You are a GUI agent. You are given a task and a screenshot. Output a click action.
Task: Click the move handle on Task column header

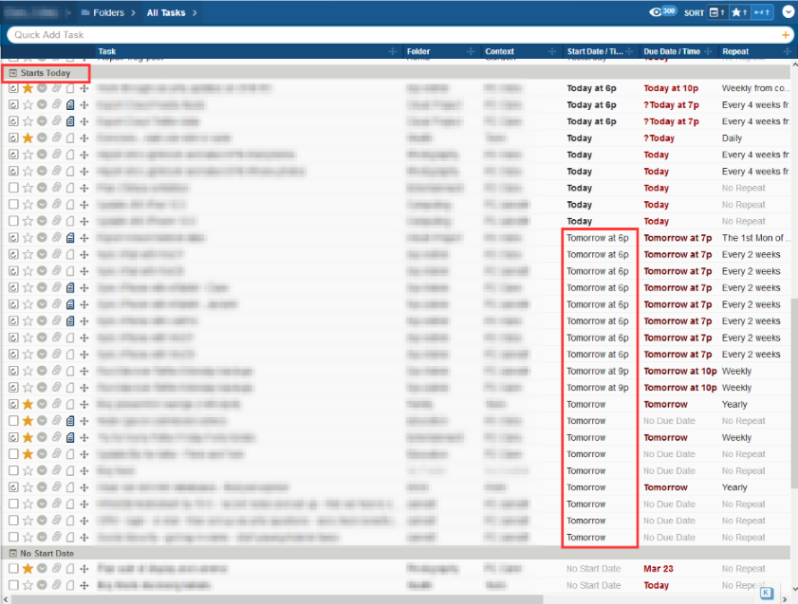tap(393, 51)
